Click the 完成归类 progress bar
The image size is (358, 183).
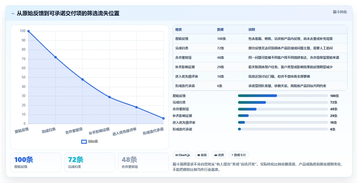pyautogui.click(x=283, y=102)
